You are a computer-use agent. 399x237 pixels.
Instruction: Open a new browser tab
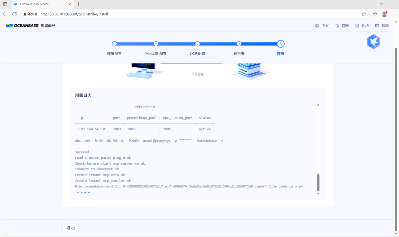[x=79, y=4]
